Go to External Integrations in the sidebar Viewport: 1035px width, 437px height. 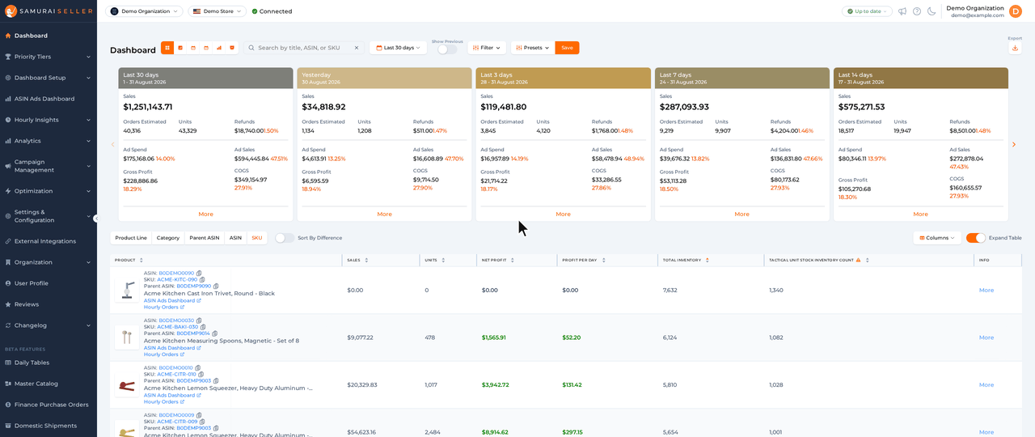49,241
